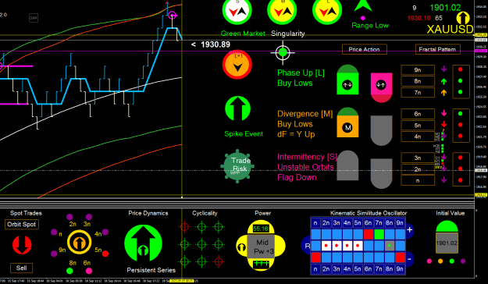Viewport: 488px width, 284px height.
Task: Click the Kinematic Similitude Oscillator title
Action: [x=369, y=213]
